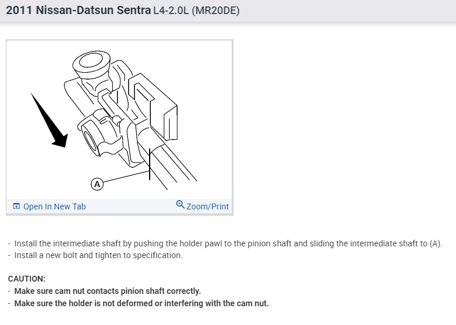Click the magnifier Zoom/Print icon
Screen dimensions: 456x325
point(180,205)
